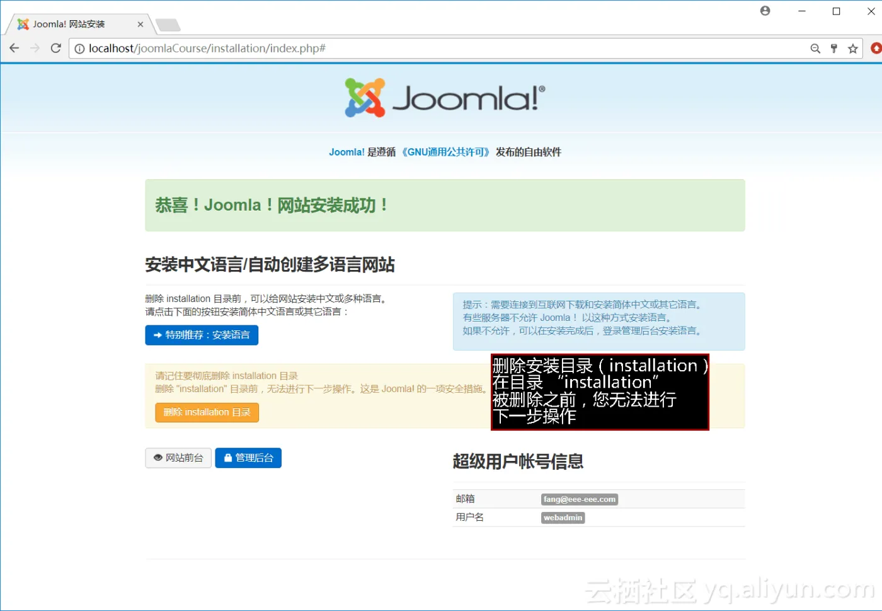
Task: Select the username webadmin value
Action: pos(563,518)
